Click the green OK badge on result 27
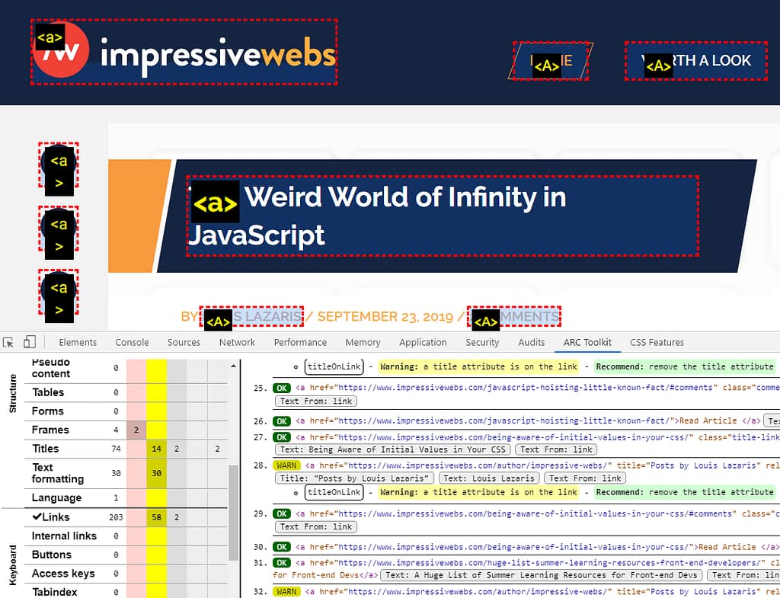Viewport: 780px width, 598px height. (282, 437)
